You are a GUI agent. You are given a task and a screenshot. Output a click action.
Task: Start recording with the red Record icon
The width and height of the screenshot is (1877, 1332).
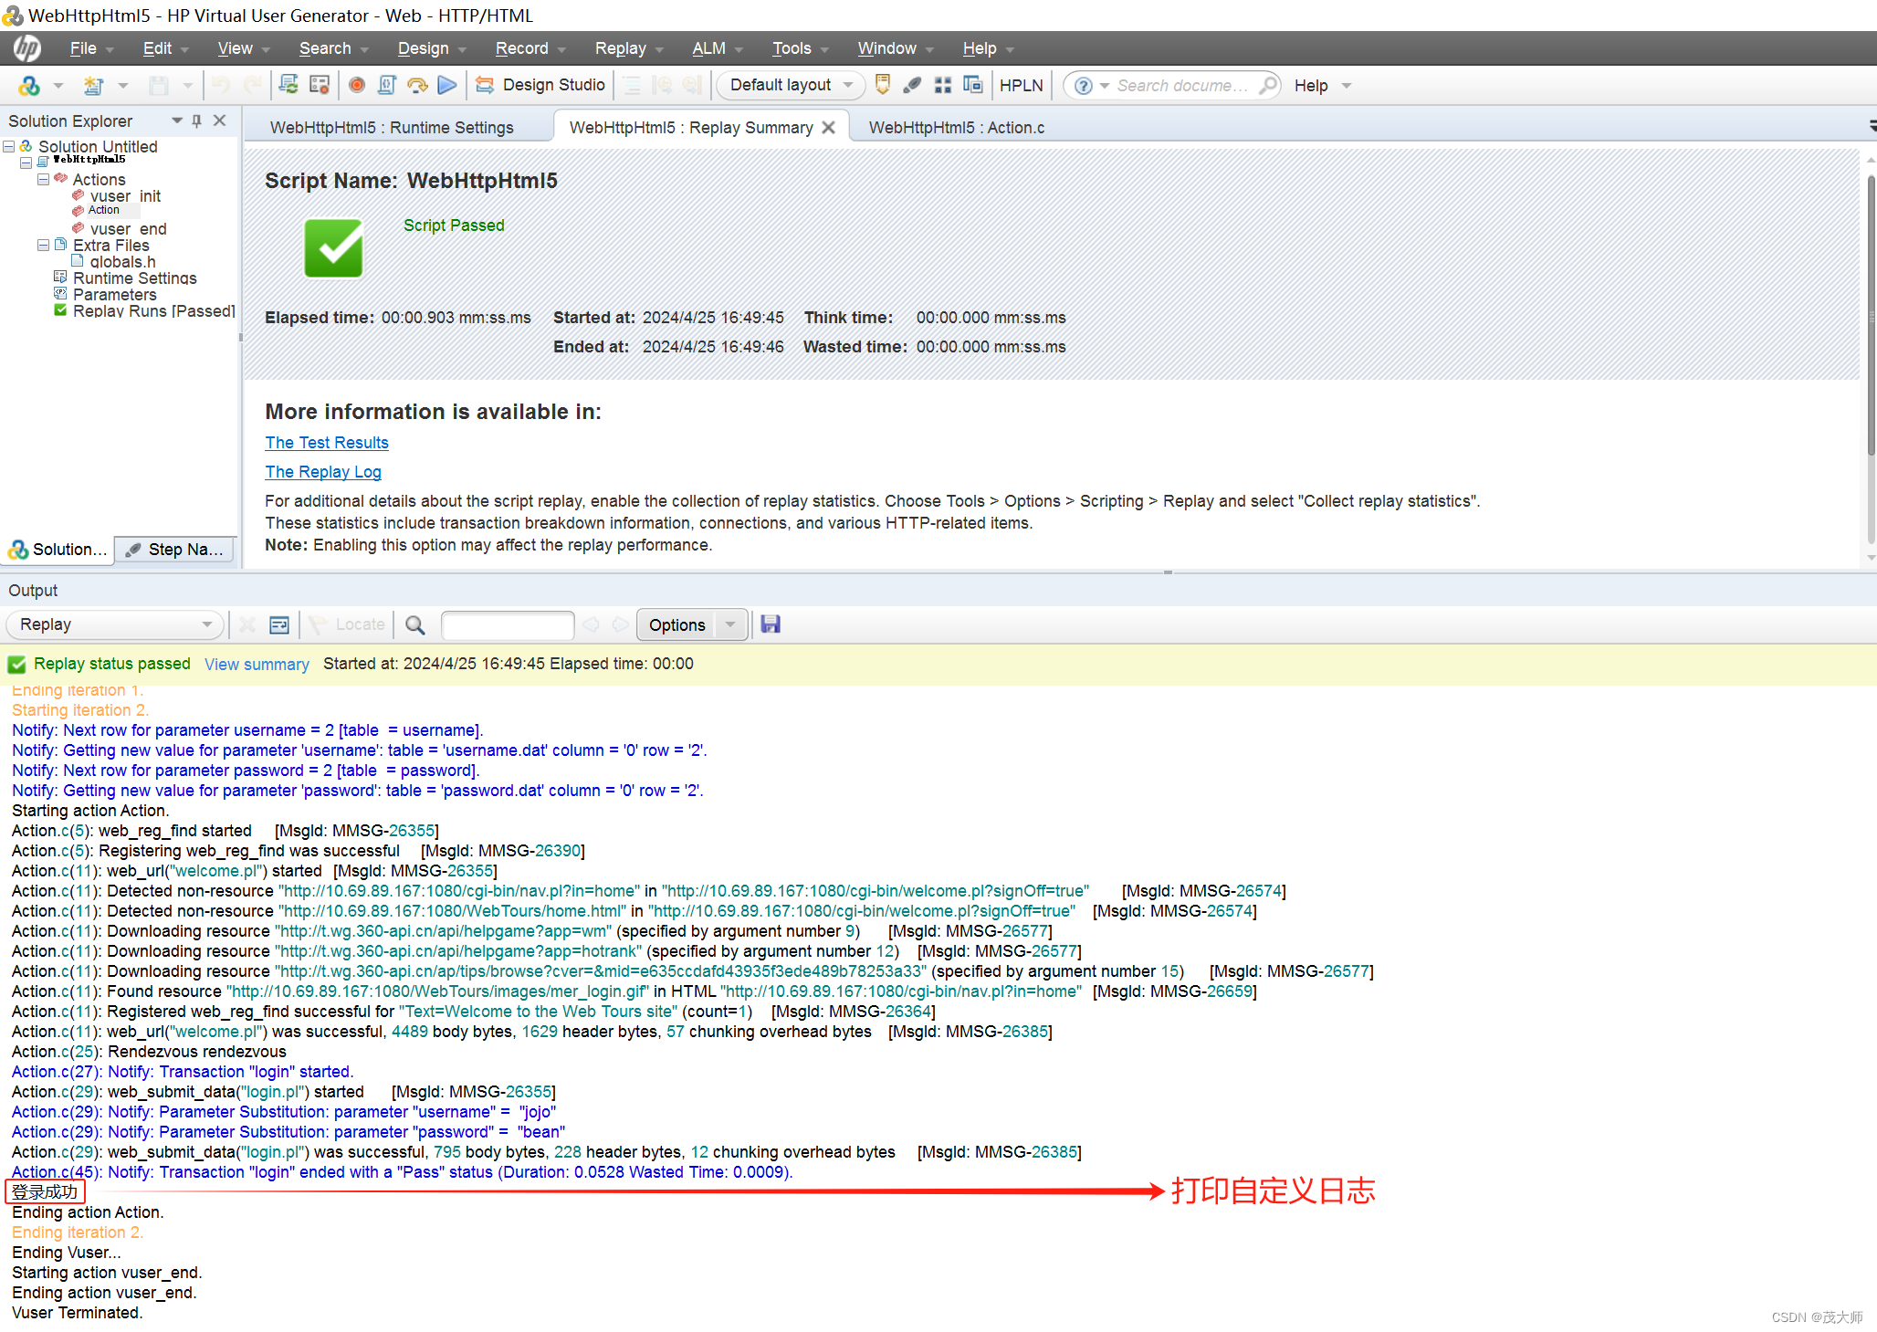(356, 85)
